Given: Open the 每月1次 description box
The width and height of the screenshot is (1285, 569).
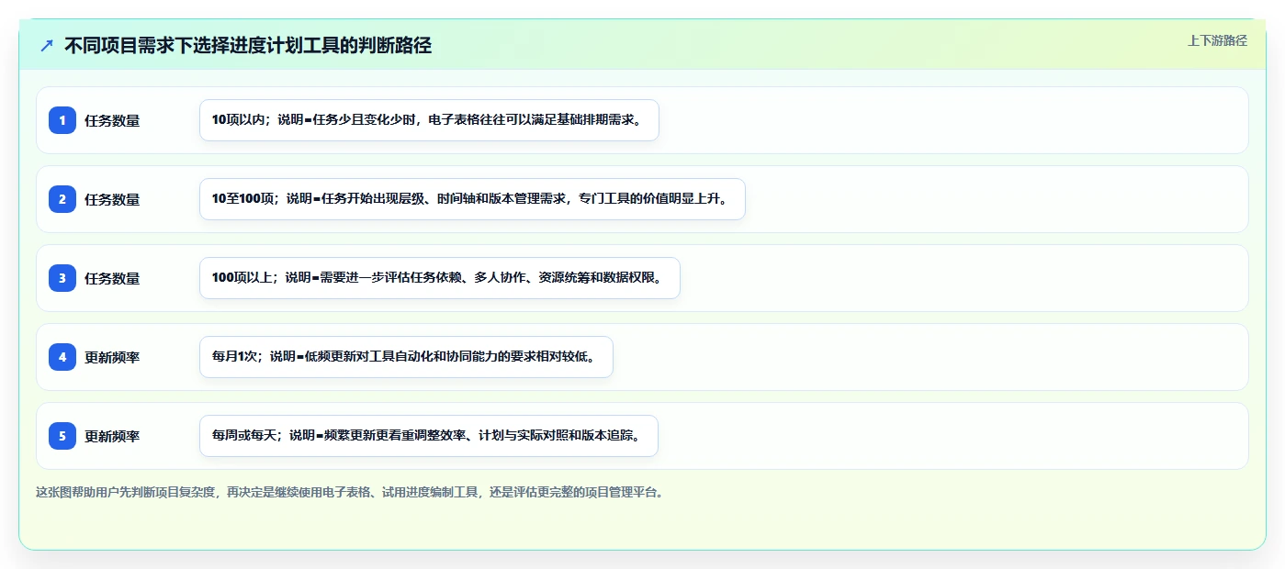Looking at the screenshot, I should coord(406,357).
